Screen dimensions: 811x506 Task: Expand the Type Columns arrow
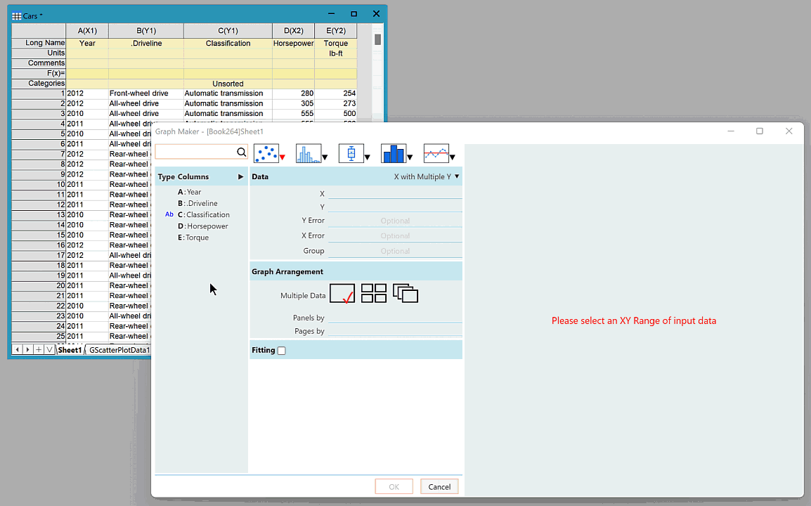pyautogui.click(x=240, y=177)
